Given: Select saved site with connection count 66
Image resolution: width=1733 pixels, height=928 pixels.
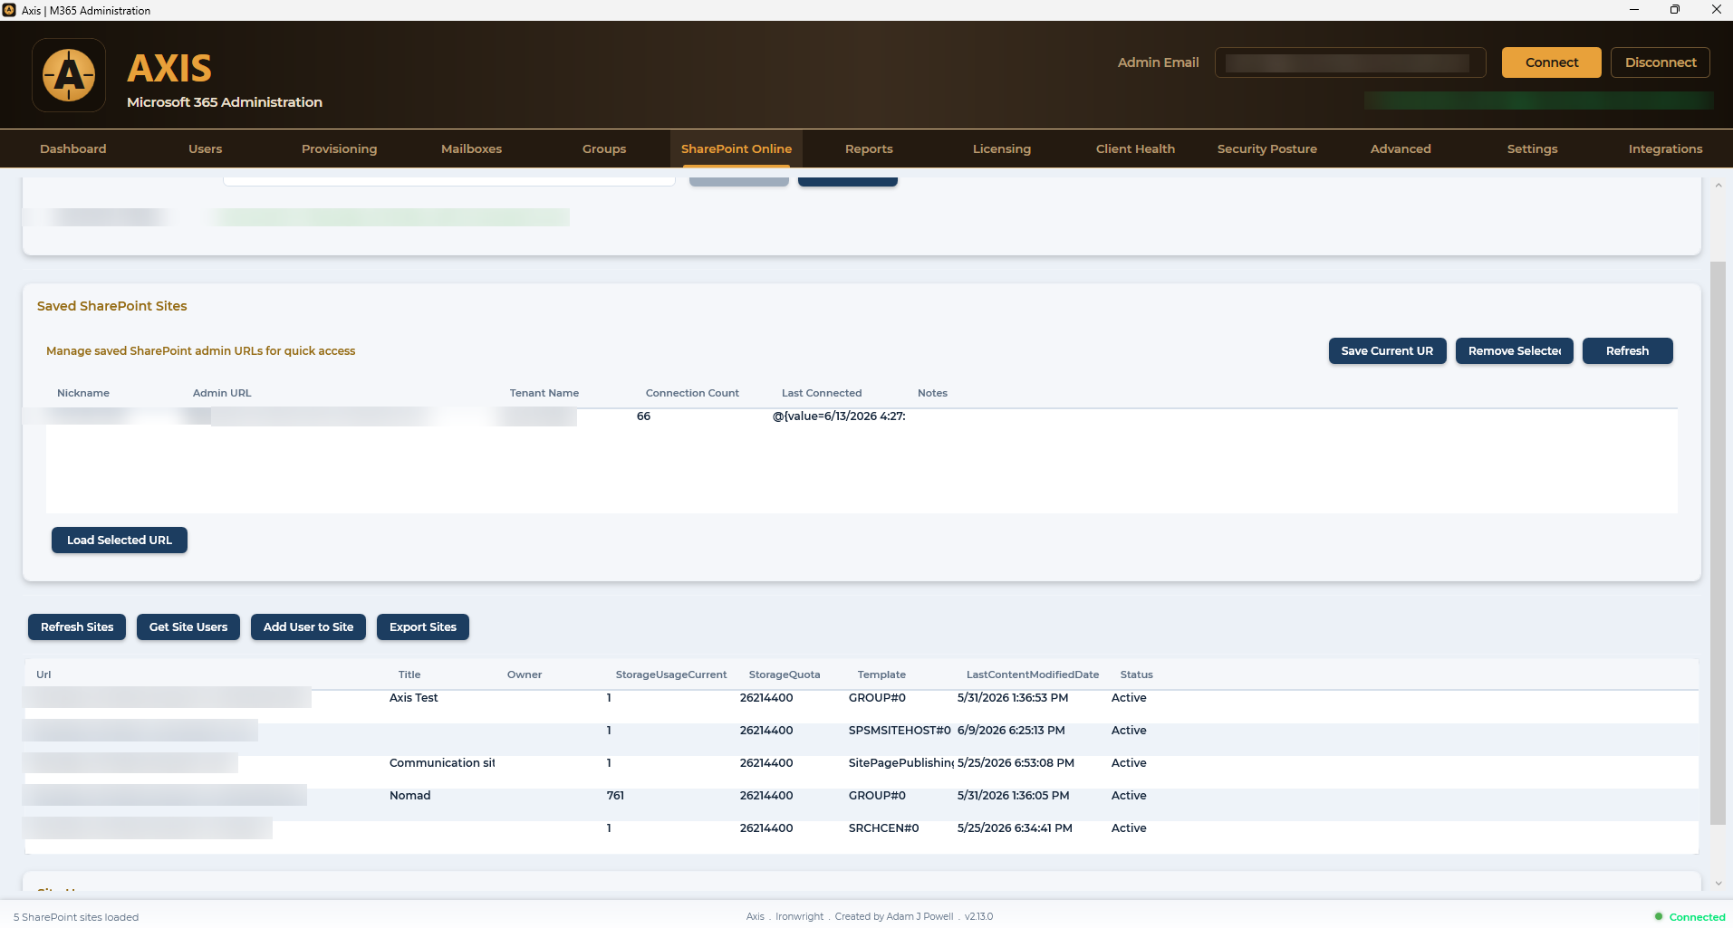Looking at the screenshot, I should pyautogui.click(x=862, y=416).
